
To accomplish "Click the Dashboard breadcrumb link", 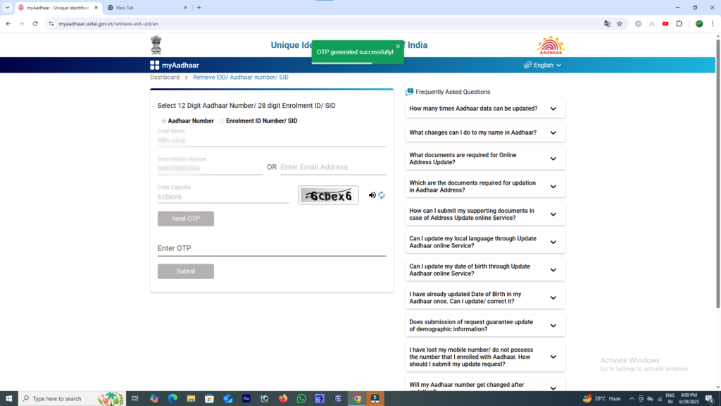I will tap(165, 78).
